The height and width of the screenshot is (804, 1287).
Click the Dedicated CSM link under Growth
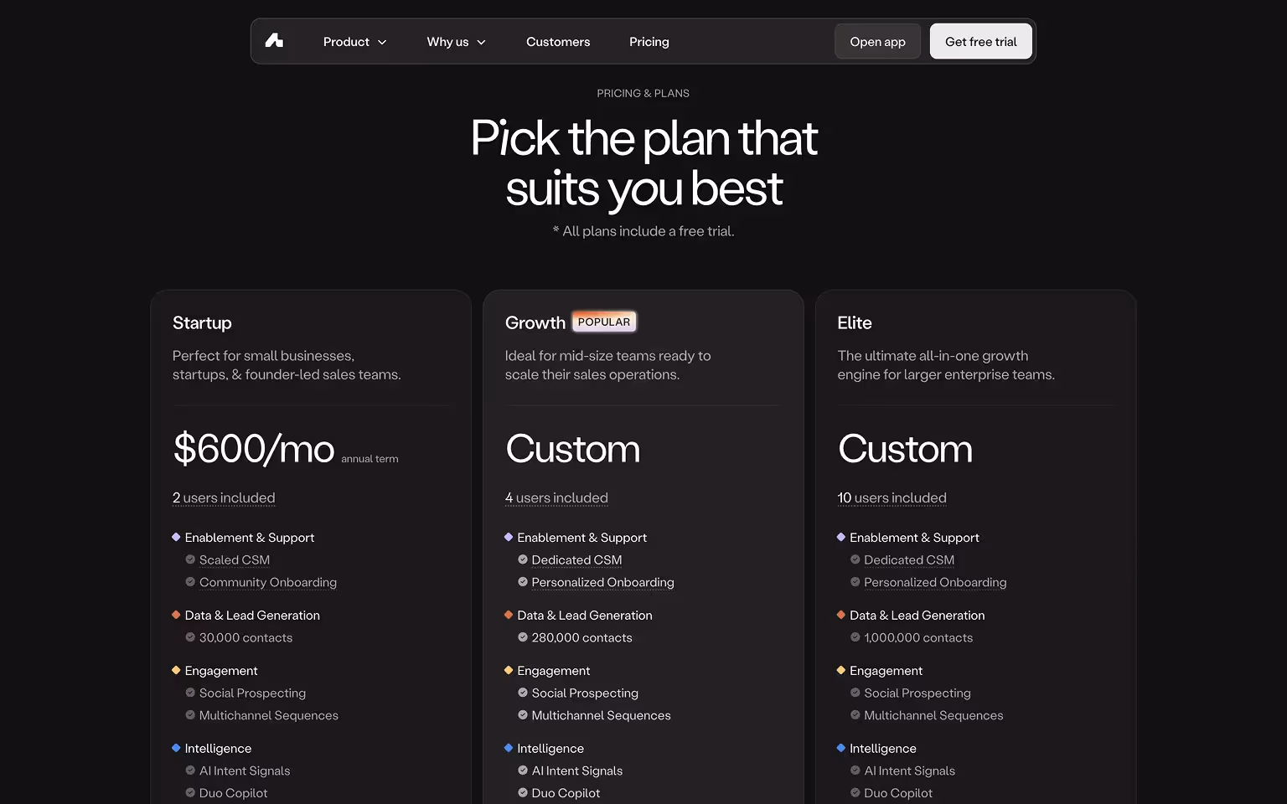pyautogui.click(x=576, y=559)
